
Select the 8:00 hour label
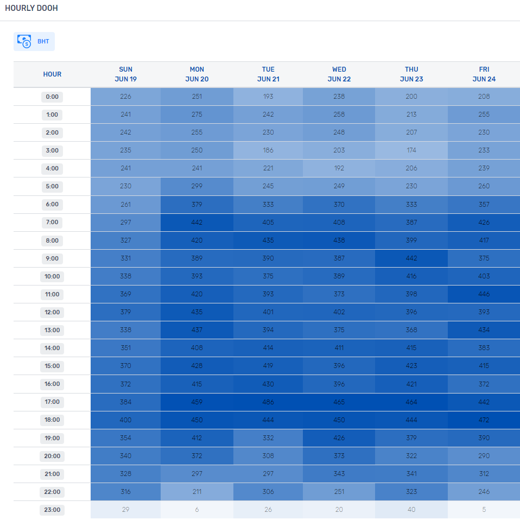(52, 241)
